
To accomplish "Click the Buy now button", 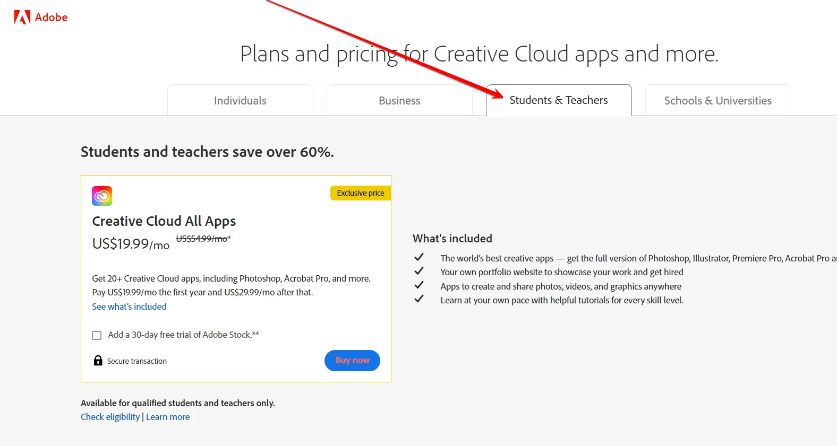I will (352, 361).
